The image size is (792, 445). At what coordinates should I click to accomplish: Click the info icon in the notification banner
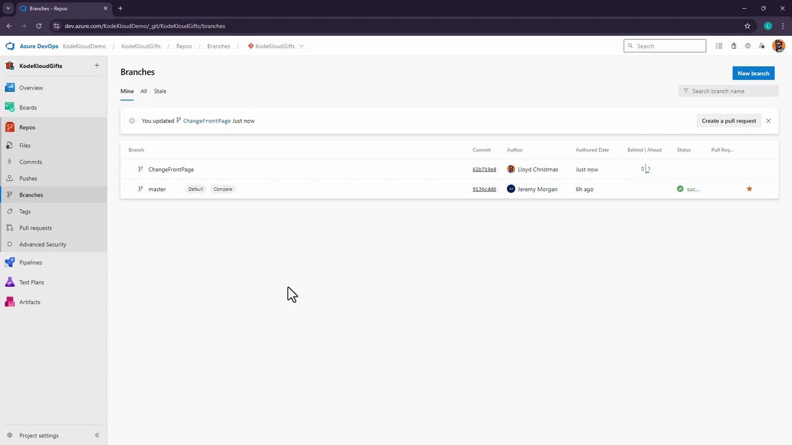(132, 121)
